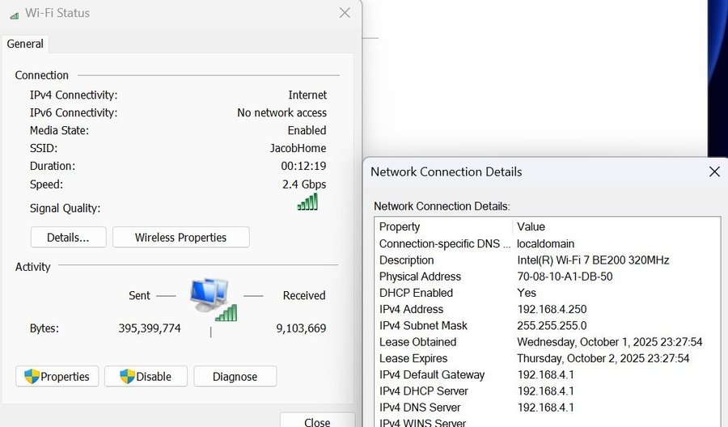Disable the Wi-Fi adapter via shield button
Screen dimensions: 728x427
tap(146, 376)
